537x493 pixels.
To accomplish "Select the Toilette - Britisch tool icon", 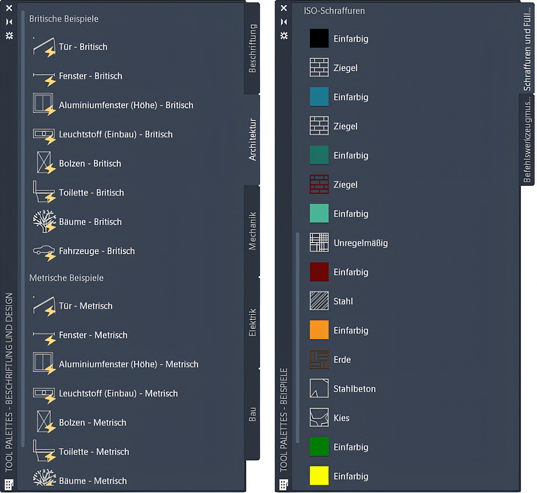I will tap(44, 192).
